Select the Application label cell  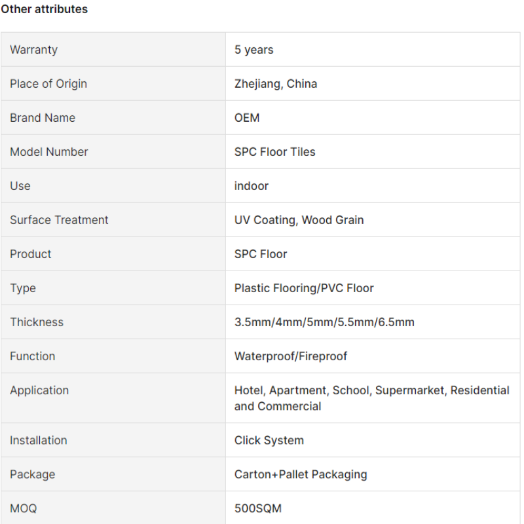pos(113,398)
